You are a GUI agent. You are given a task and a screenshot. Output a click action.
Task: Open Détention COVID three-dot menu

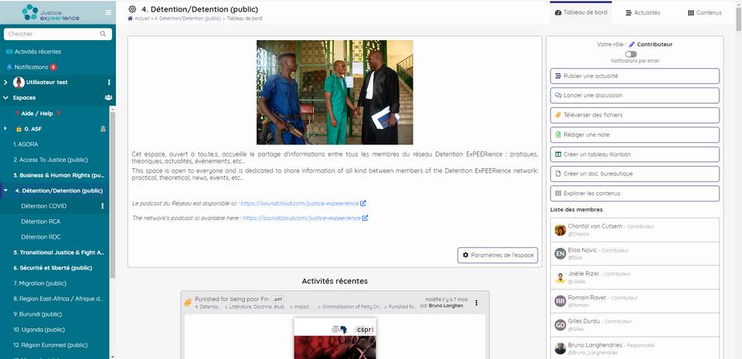(103, 206)
